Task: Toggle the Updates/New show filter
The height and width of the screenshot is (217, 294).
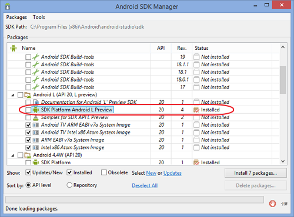Action: [x=28, y=172]
